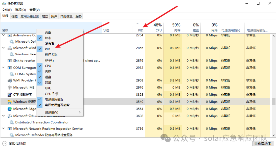Switch to the 应用历史记录 tab
Screen dimensions: 276x149
click(x=30, y=17)
